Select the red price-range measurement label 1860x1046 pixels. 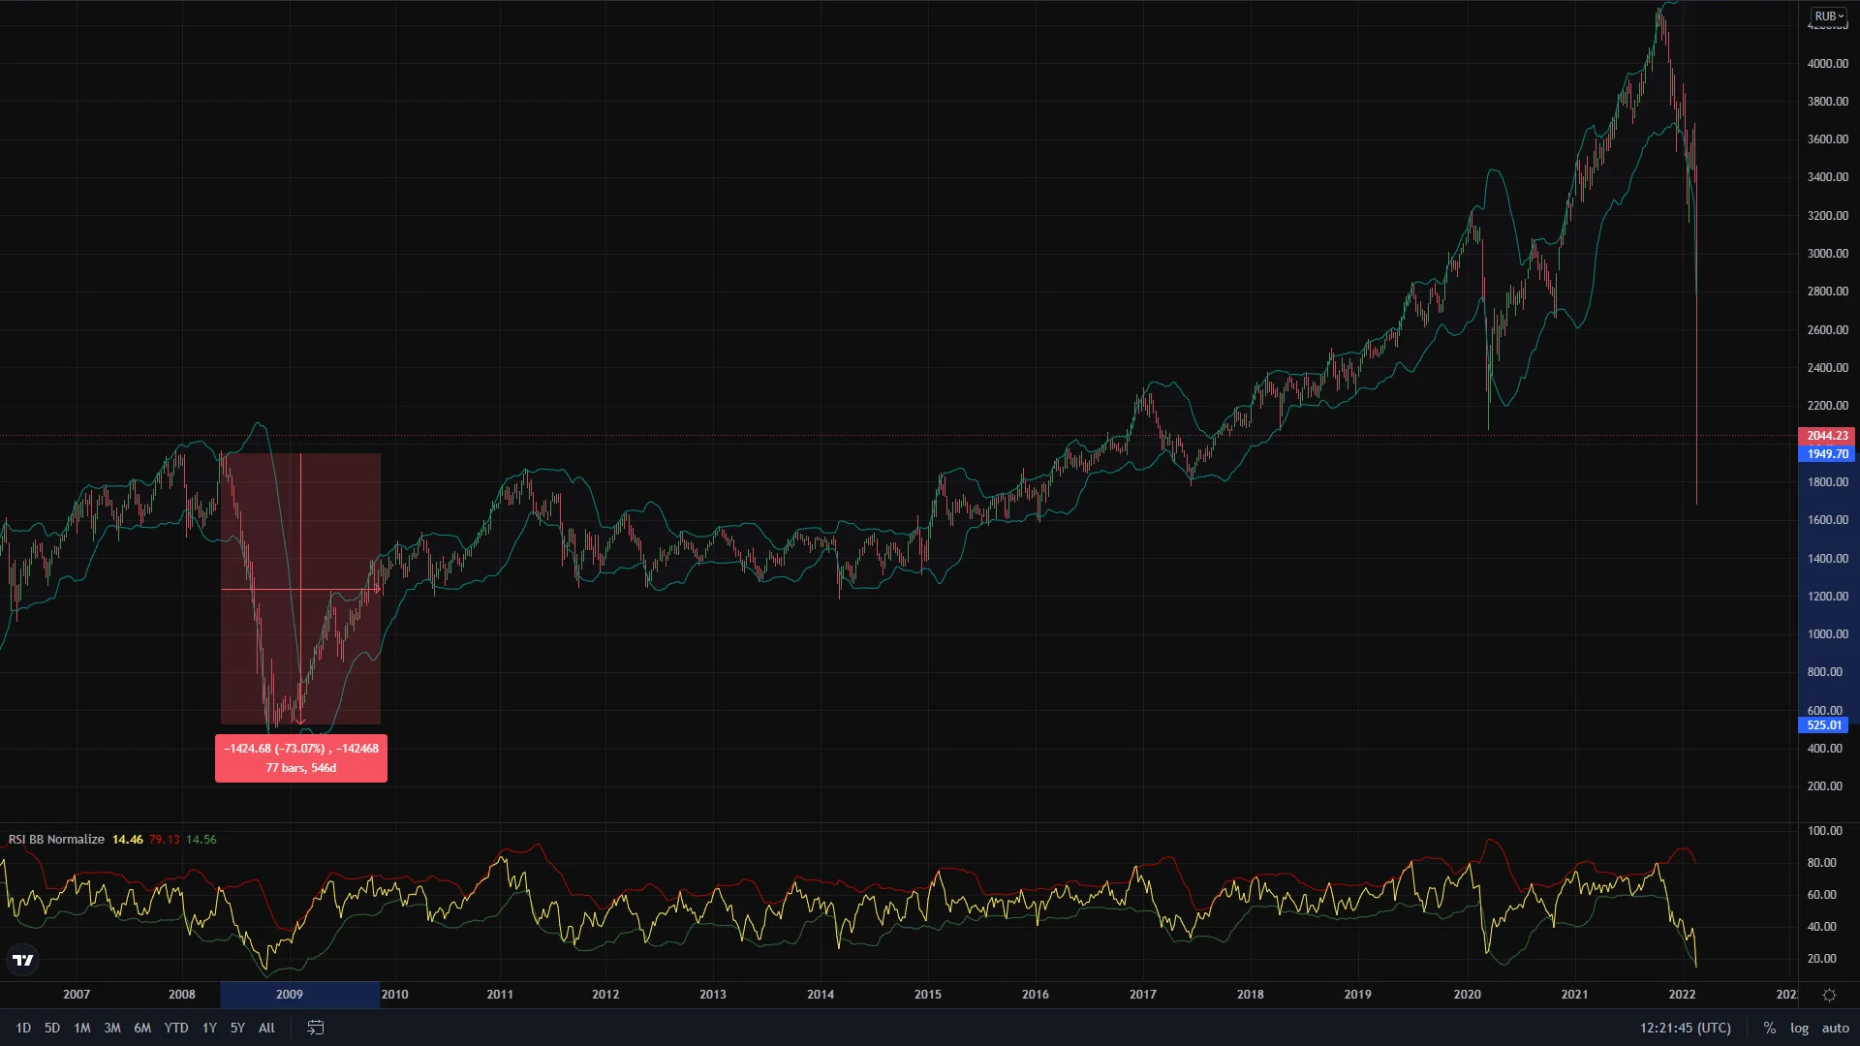click(301, 758)
